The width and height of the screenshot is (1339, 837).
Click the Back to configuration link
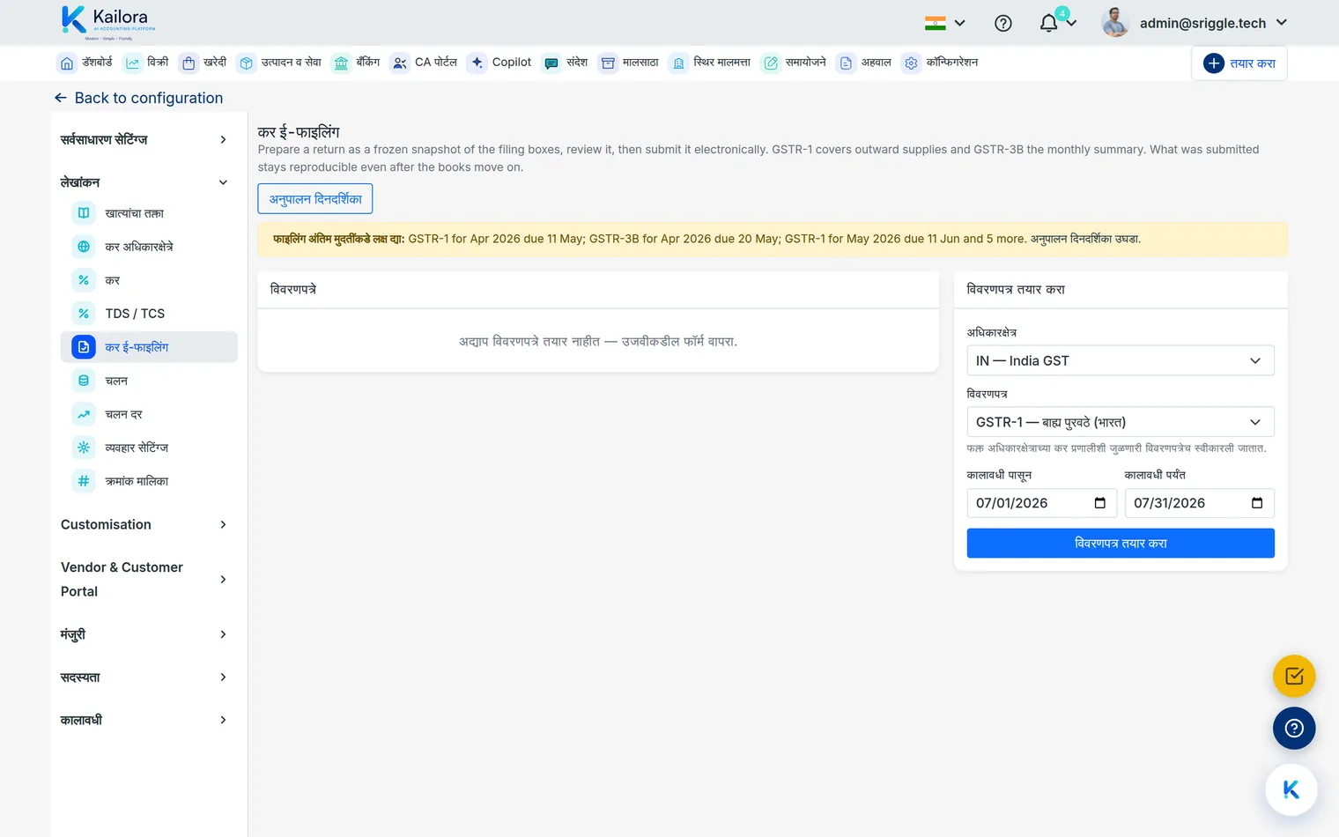tap(138, 98)
